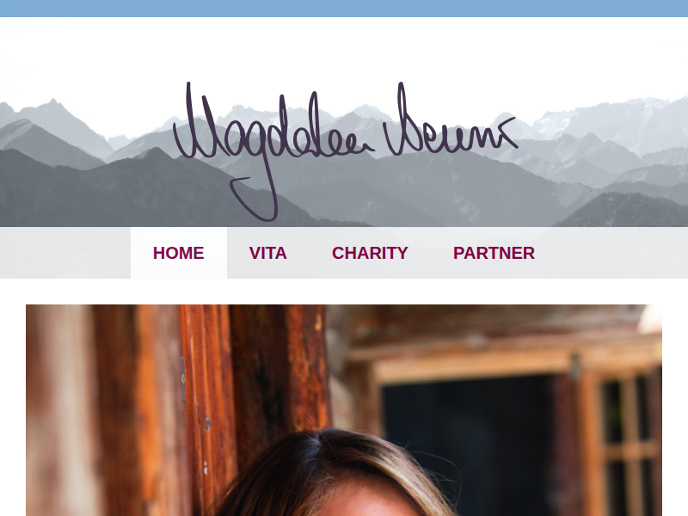Viewport: 688px width, 516px height.
Task: Open the woman's portrait photo
Action: [x=343, y=410]
